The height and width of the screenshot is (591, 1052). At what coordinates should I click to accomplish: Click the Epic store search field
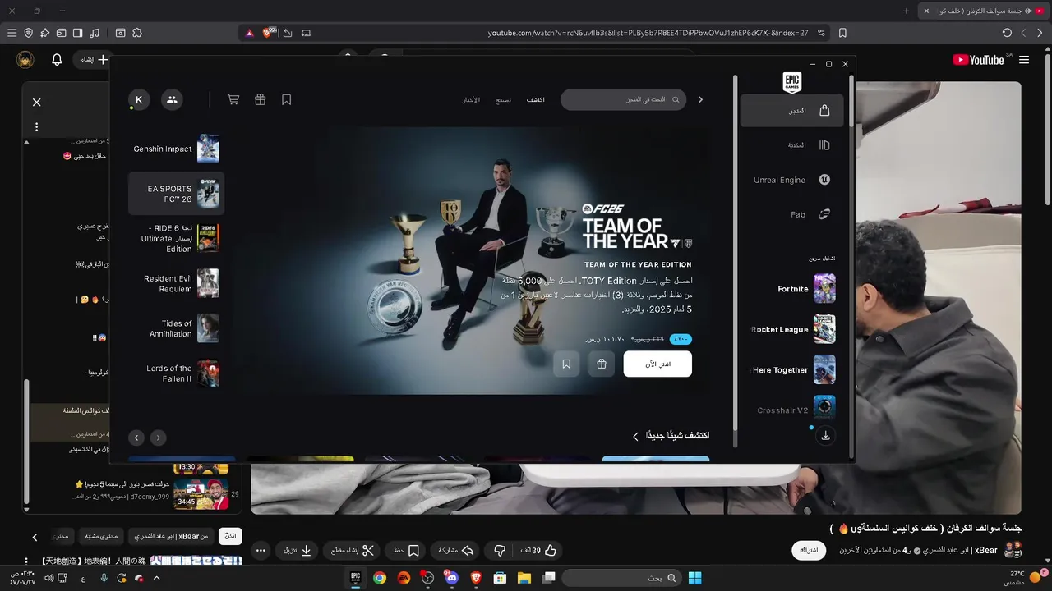point(623,99)
